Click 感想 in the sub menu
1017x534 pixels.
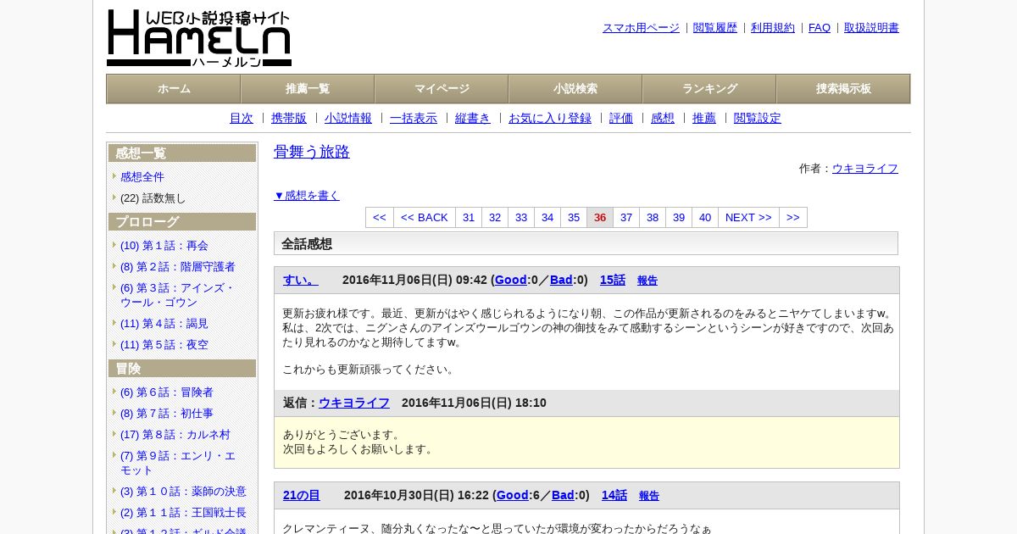coord(663,118)
